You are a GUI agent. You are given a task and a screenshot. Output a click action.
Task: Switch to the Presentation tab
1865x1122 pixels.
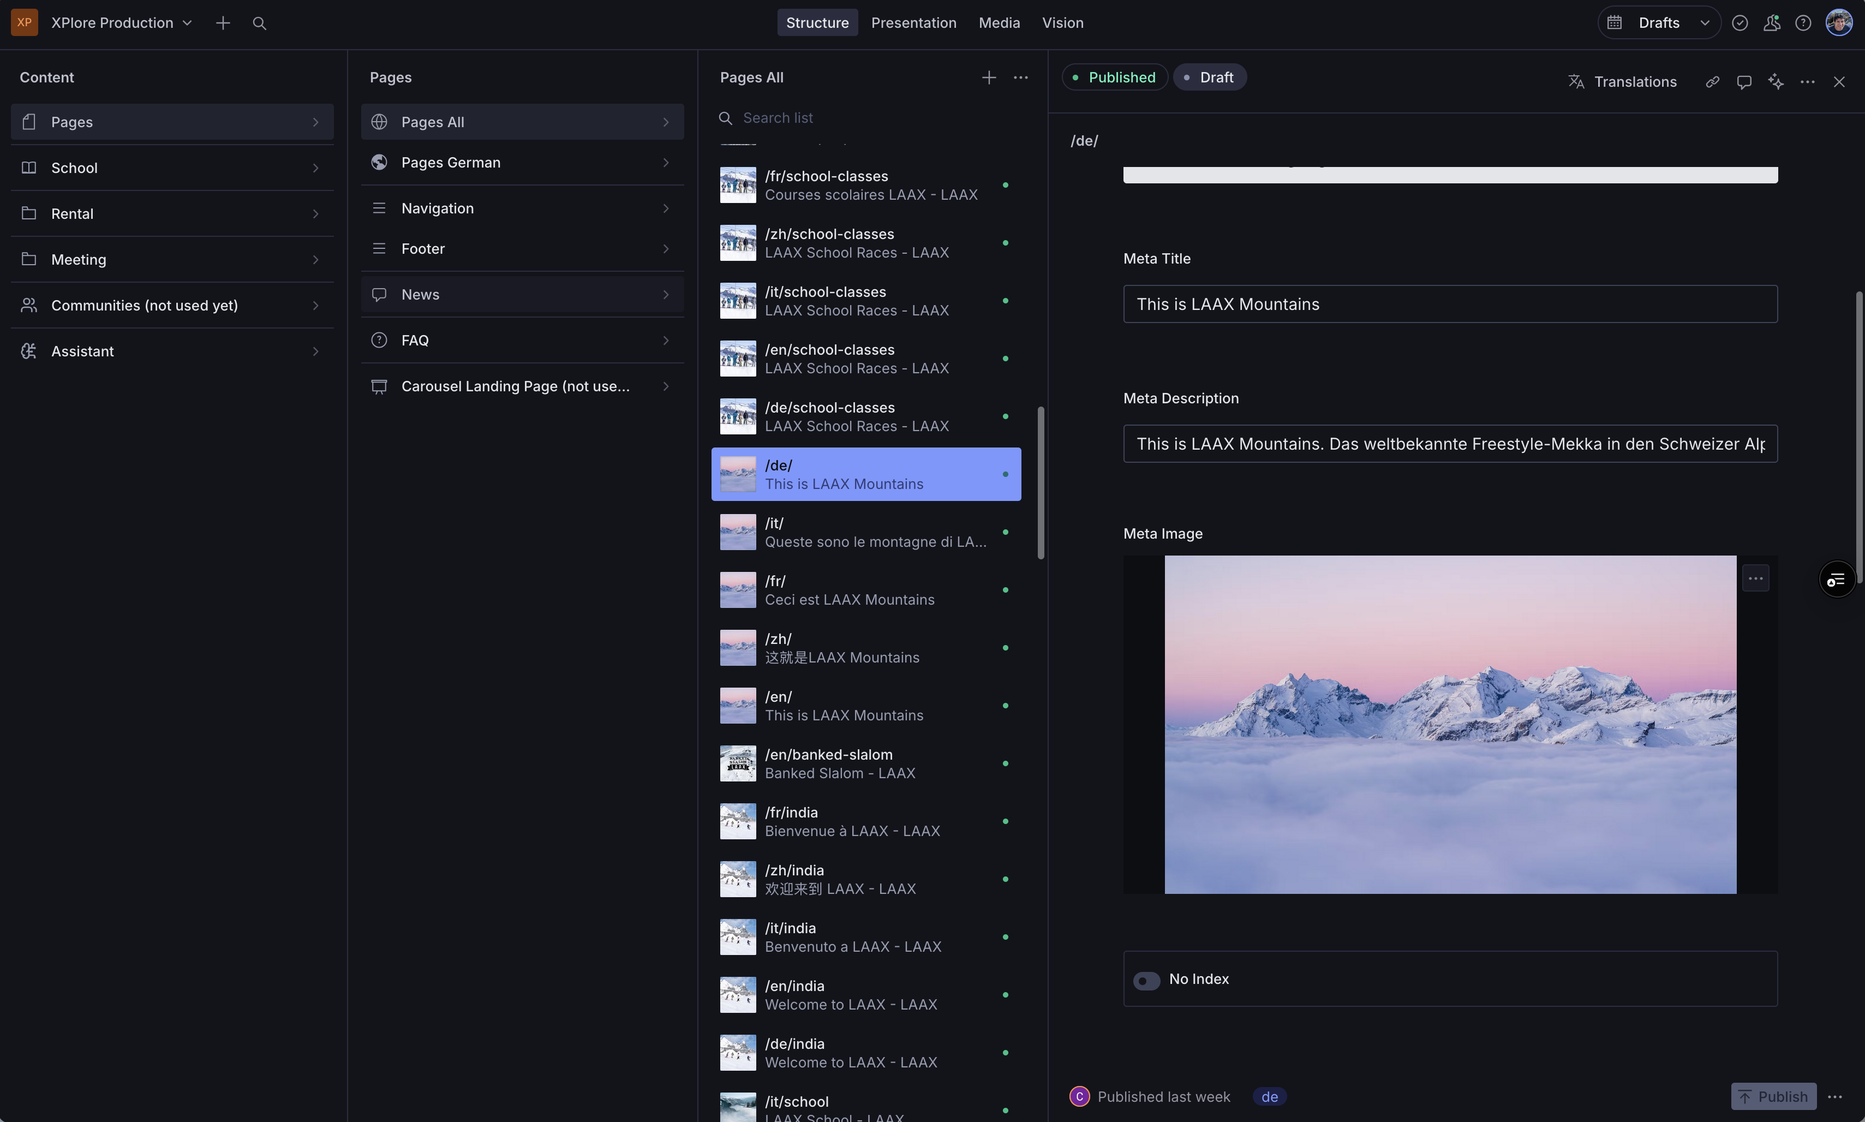913,23
